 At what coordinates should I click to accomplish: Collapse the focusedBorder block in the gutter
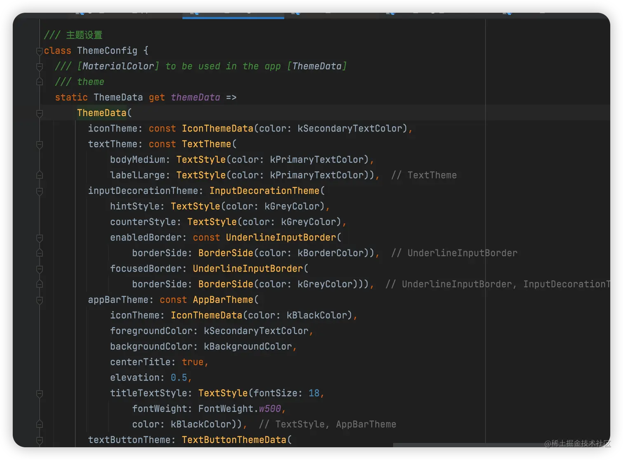click(40, 269)
